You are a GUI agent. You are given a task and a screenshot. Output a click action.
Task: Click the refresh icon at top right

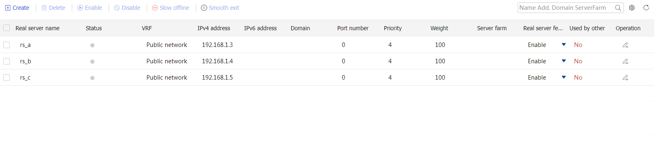(646, 8)
